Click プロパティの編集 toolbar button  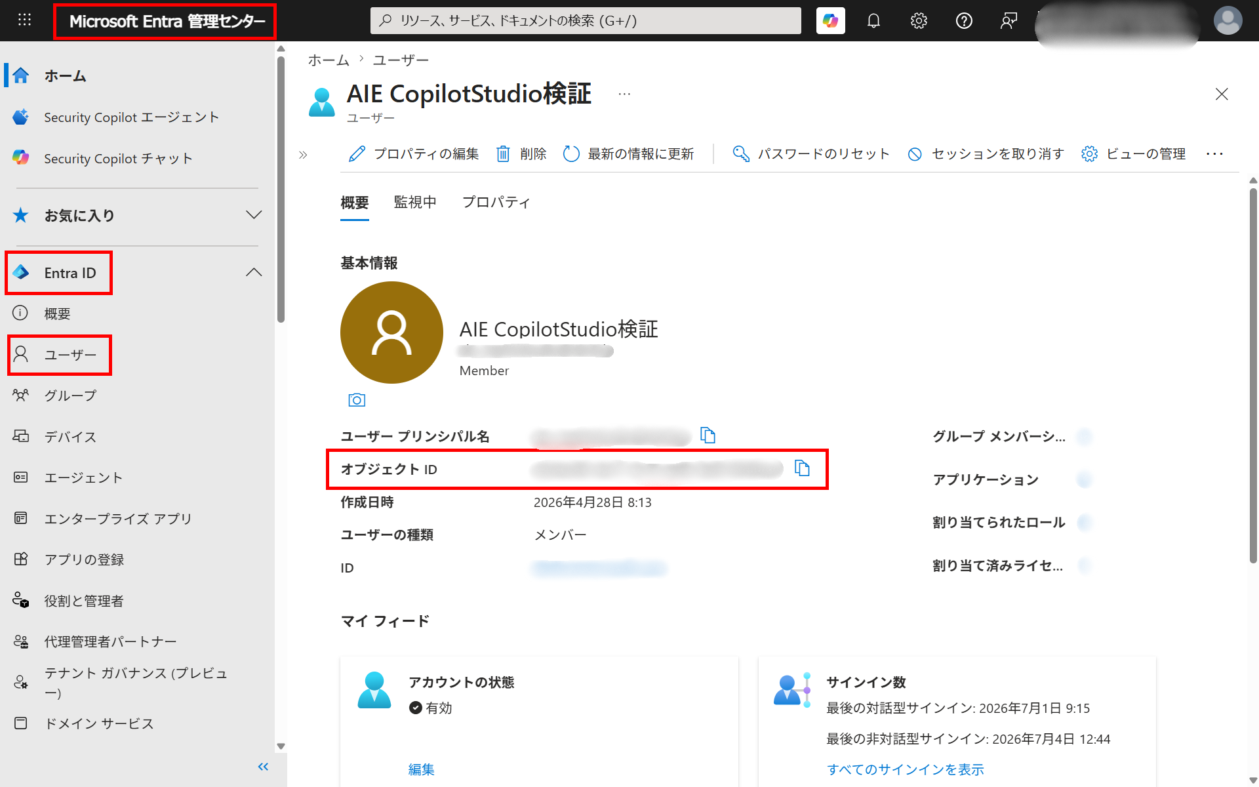(414, 154)
